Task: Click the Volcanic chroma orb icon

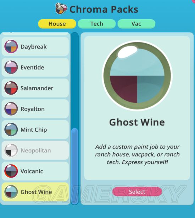Action: (11, 171)
